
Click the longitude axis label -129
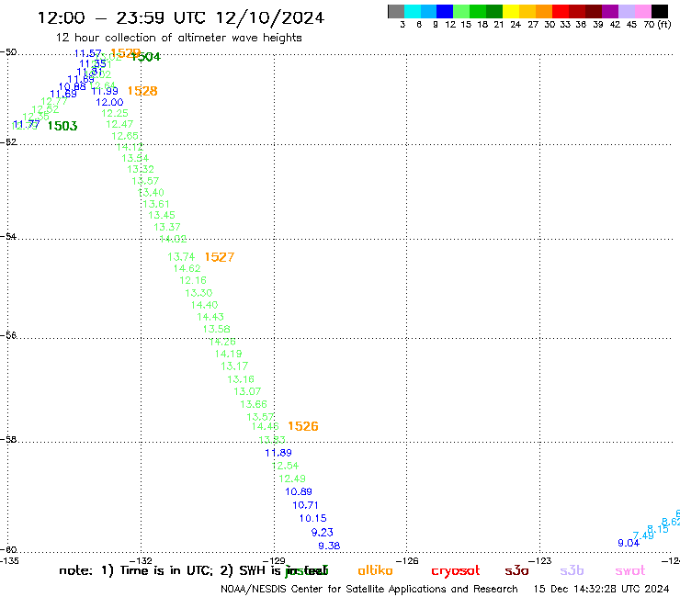click(x=274, y=560)
